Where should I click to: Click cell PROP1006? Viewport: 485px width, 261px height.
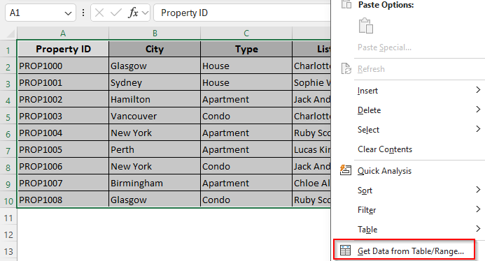click(x=63, y=166)
